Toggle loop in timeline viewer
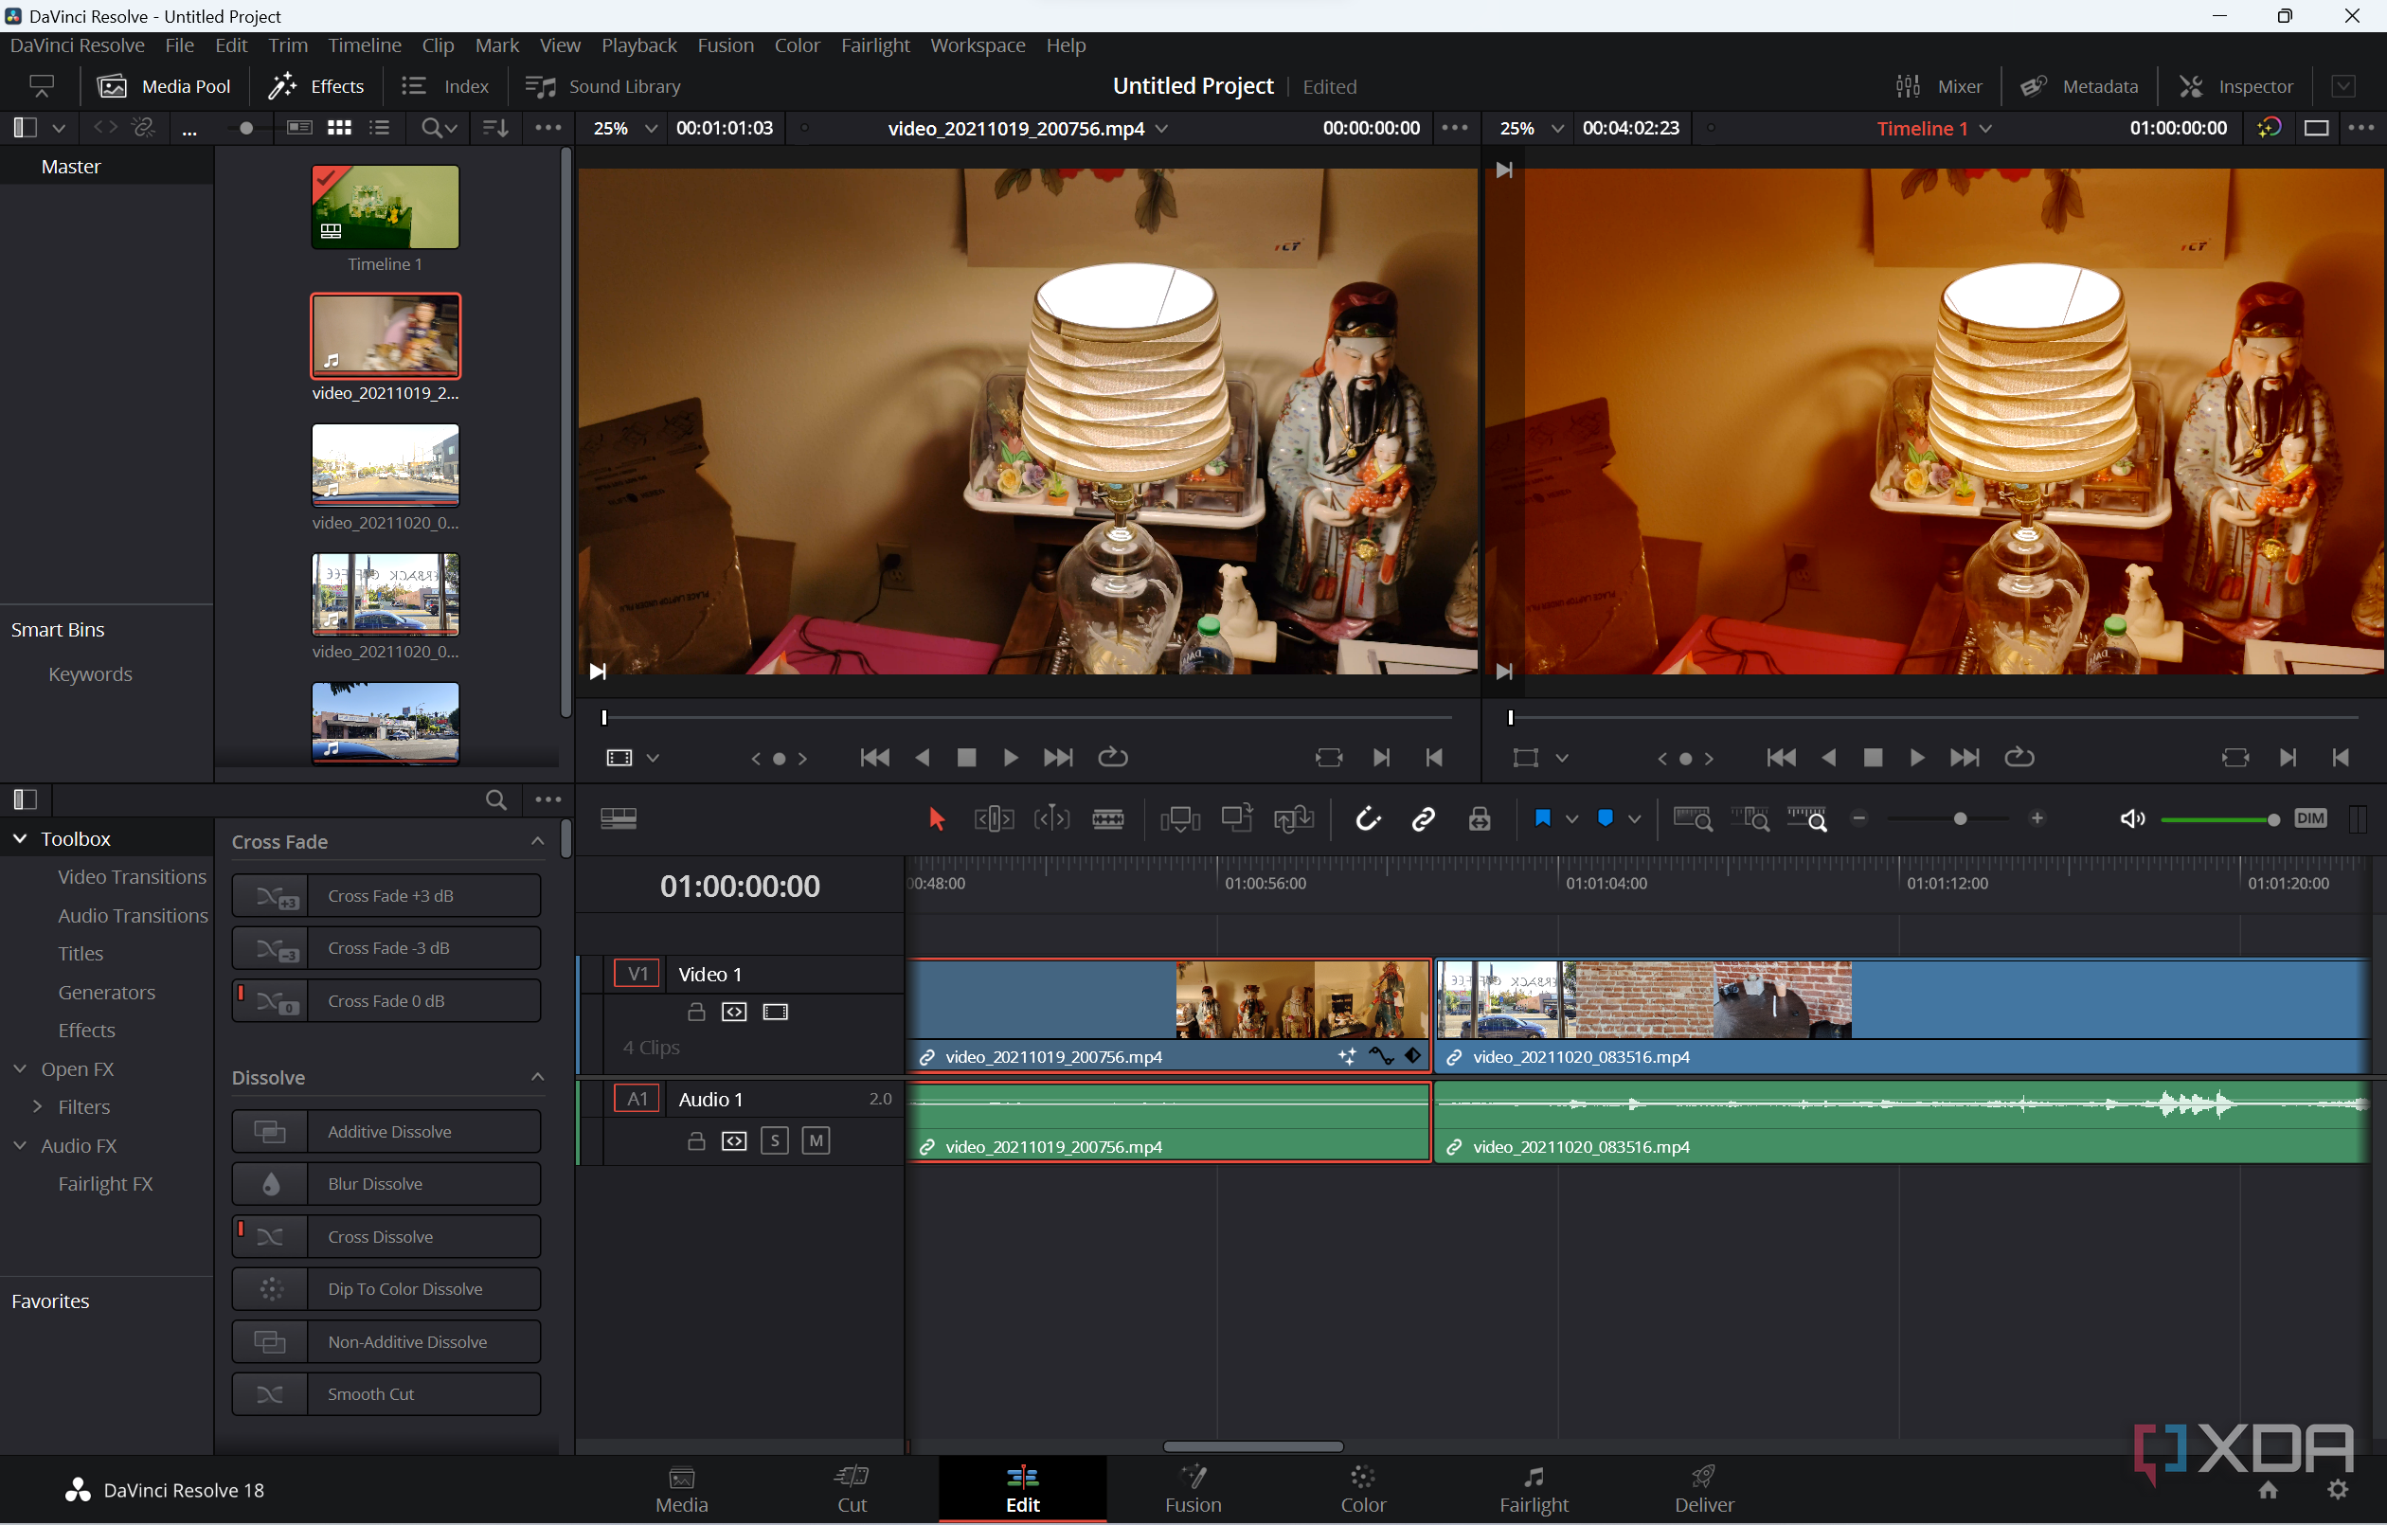 [x=2019, y=759]
